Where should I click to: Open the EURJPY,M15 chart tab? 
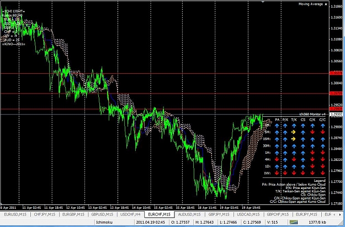(306, 214)
